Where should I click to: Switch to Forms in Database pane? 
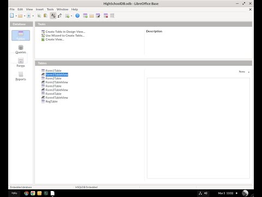click(x=21, y=63)
